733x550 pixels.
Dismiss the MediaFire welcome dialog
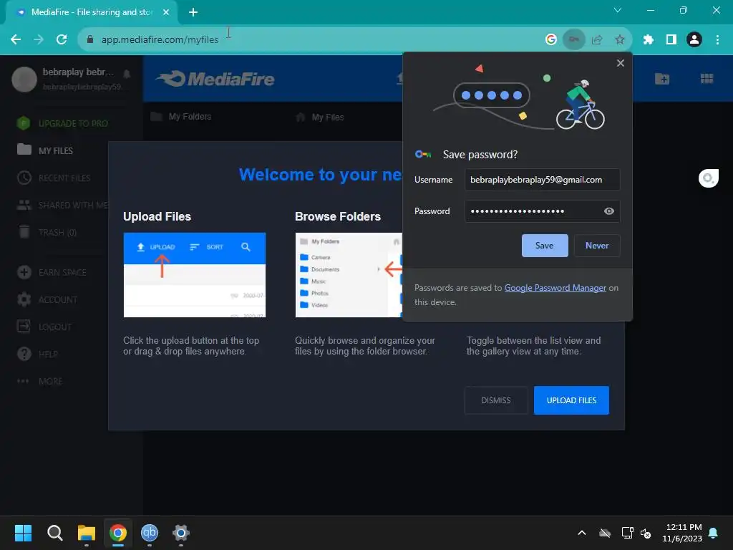click(495, 400)
